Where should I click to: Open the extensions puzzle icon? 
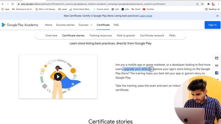point(208,4)
